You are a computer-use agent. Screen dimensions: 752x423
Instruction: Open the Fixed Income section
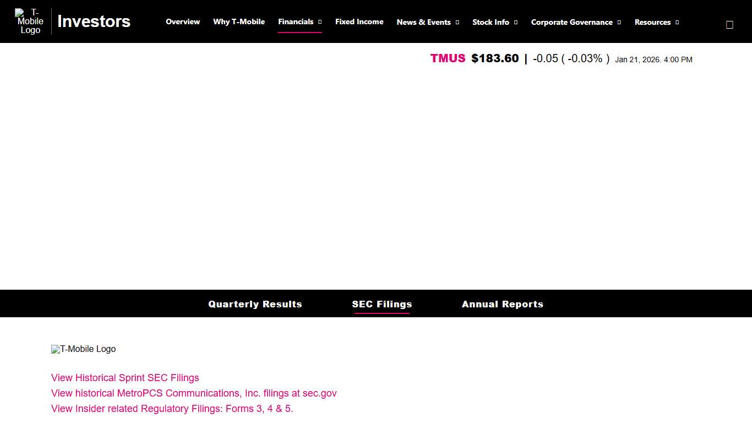(359, 22)
